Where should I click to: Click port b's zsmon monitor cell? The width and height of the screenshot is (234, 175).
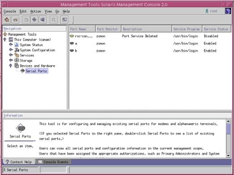pyautogui.click(x=101, y=51)
